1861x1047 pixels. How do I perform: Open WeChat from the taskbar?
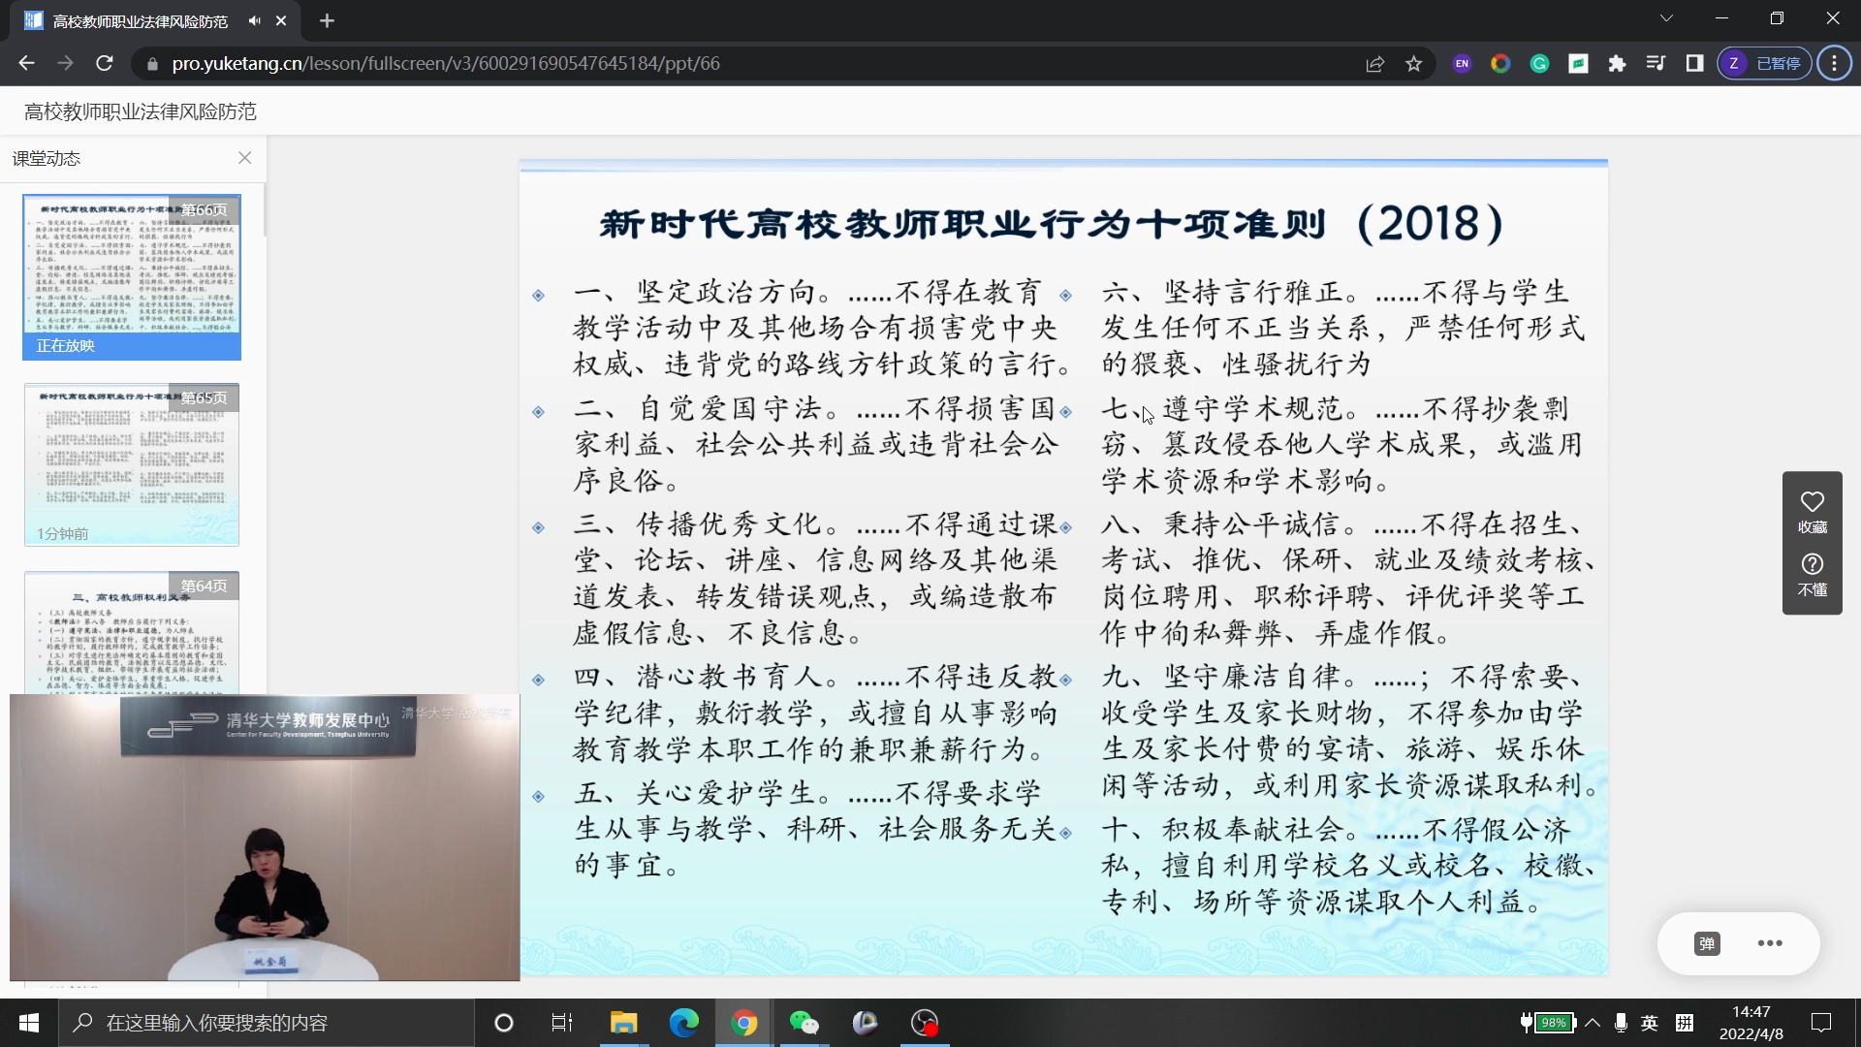[x=804, y=1023]
